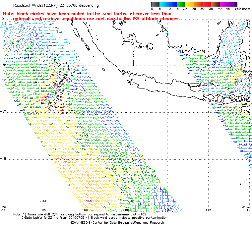
Task: Click the '40' label under the color legend
Action: tap(220, 9)
